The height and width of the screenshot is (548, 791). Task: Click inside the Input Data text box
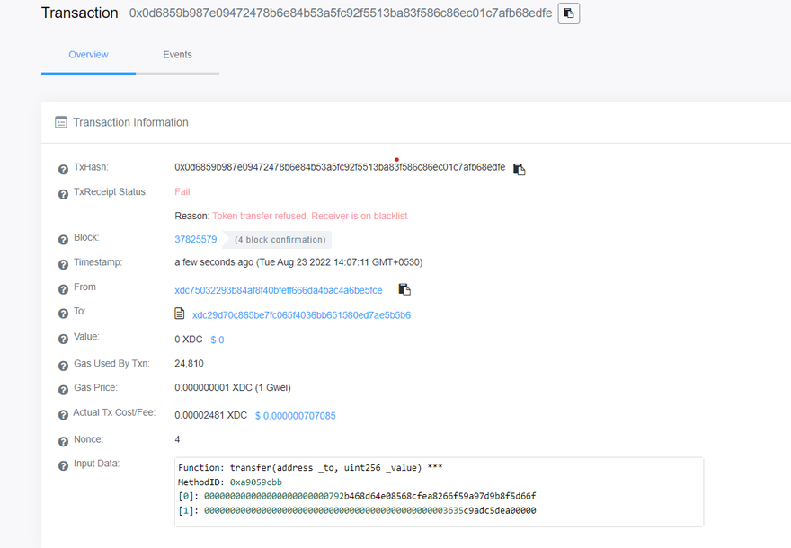(439, 491)
